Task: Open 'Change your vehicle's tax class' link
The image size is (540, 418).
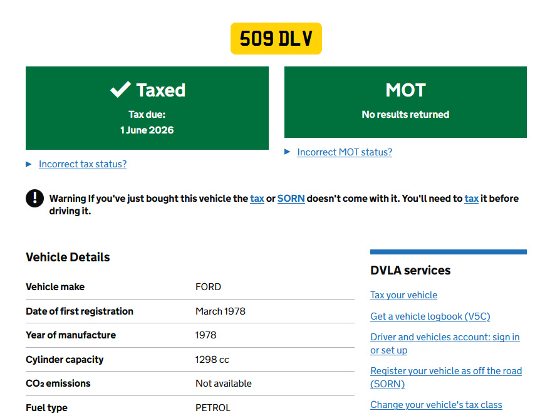Action: pyautogui.click(x=436, y=405)
